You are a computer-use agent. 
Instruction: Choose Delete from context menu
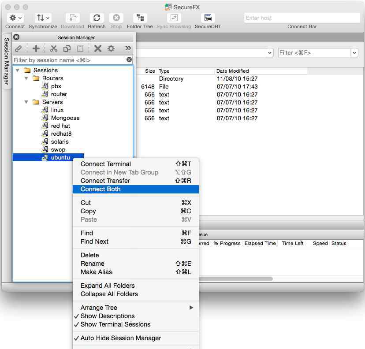(x=136, y=255)
